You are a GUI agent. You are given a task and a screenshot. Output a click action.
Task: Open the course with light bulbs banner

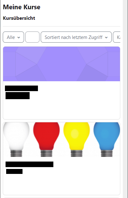click(62, 140)
